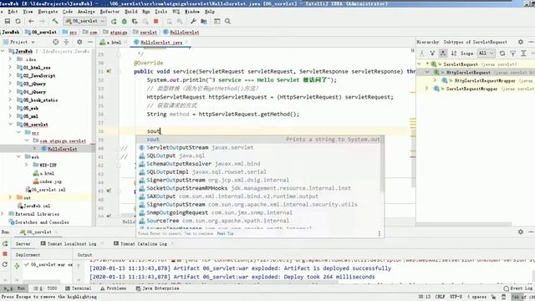The height and width of the screenshot is (301, 535).
Task: Open the Navigate menu
Action: pos(48,11)
